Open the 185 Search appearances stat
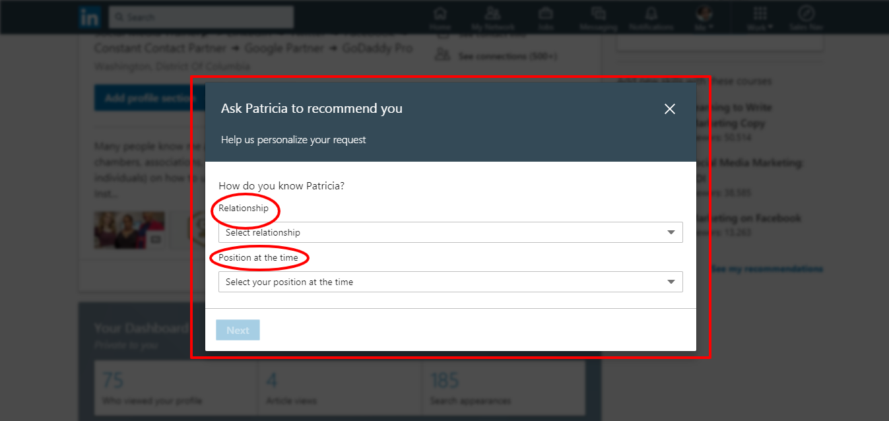889x421 pixels. tap(503, 388)
